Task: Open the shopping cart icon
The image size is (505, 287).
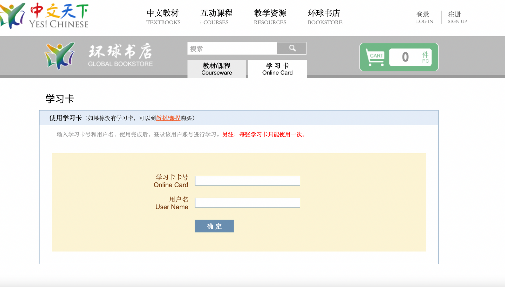Action: point(375,57)
